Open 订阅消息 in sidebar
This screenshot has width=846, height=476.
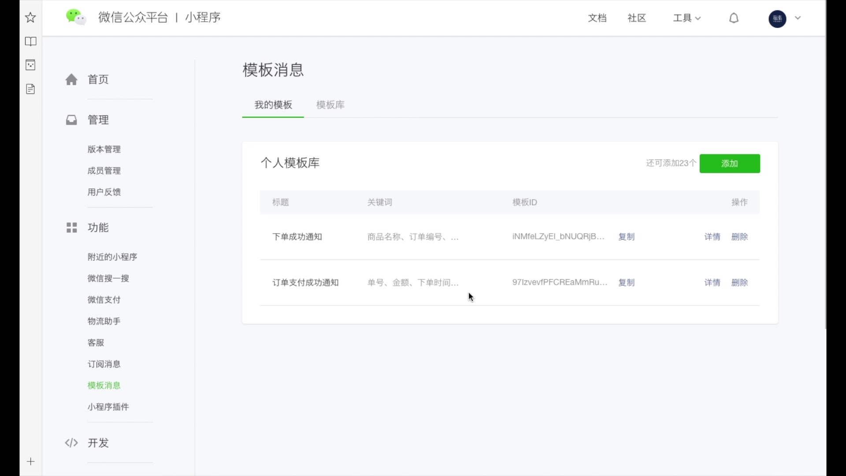pyautogui.click(x=104, y=364)
